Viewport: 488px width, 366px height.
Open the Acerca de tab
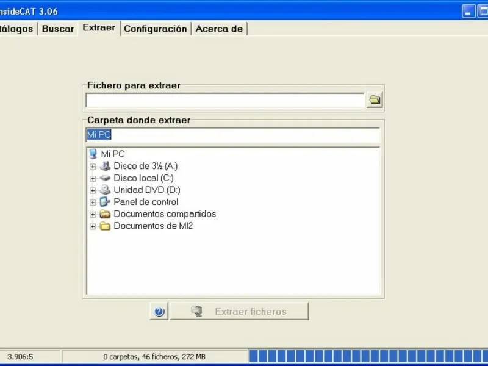(219, 29)
